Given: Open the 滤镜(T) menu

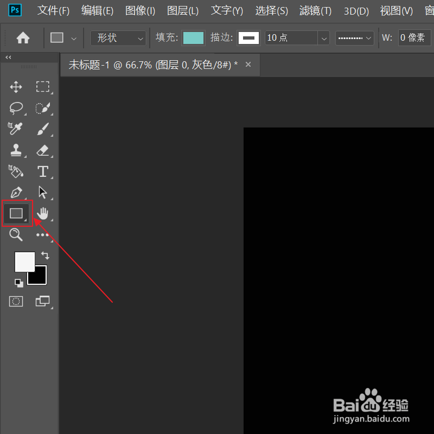Looking at the screenshot, I should [x=315, y=11].
